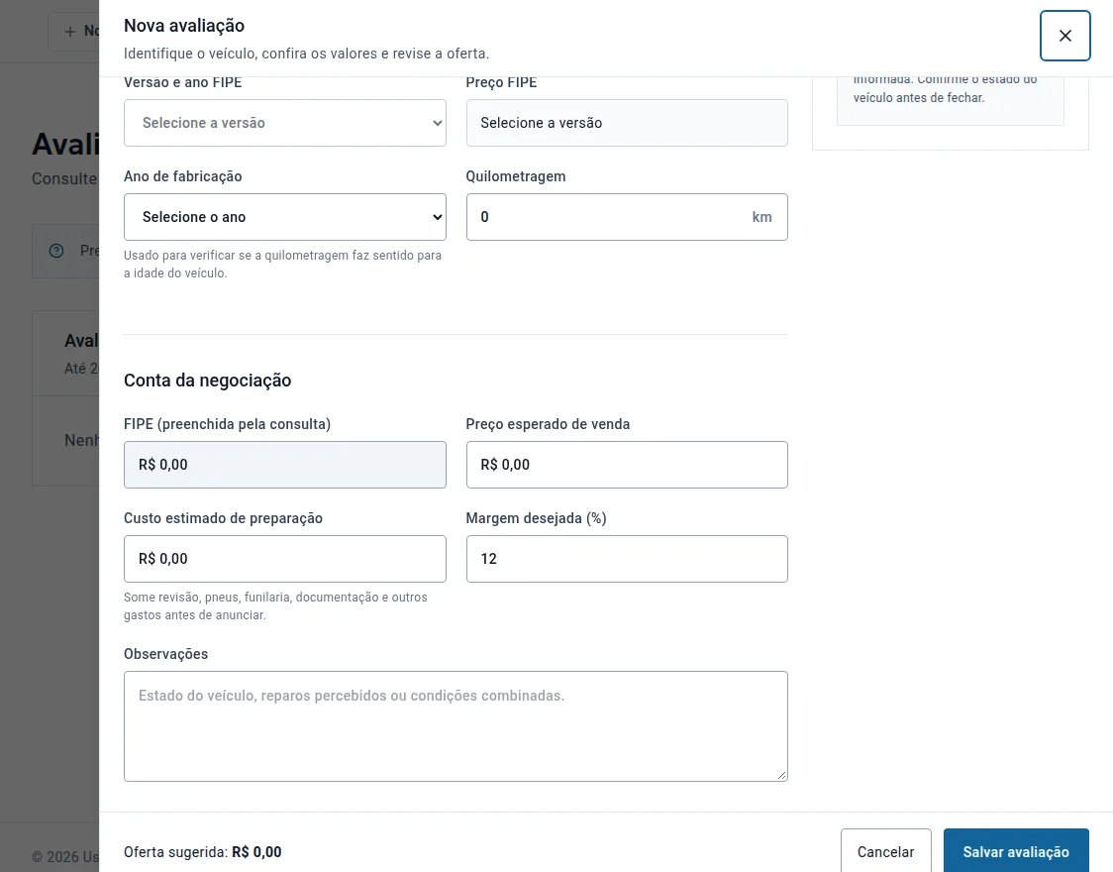
Task: Focus the Preço esperado de venda field
Action: pyautogui.click(x=627, y=465)
